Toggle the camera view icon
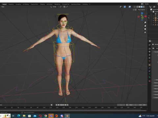The height and width of the screenshot is (118, 158). (145, 29)
